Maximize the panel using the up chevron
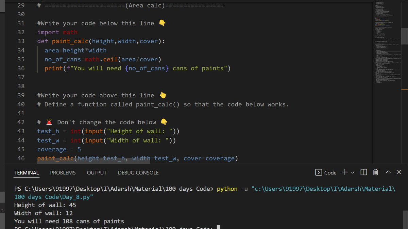This screenshot has width=408, height=229. (x=388, y=172)
